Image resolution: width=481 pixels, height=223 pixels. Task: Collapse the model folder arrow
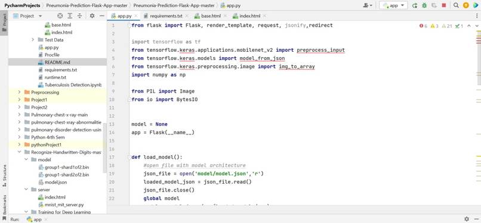[x=26, y=160]
